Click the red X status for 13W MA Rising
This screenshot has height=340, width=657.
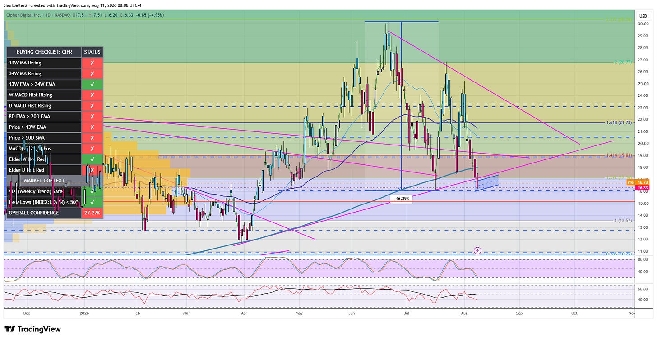point(93,63)
